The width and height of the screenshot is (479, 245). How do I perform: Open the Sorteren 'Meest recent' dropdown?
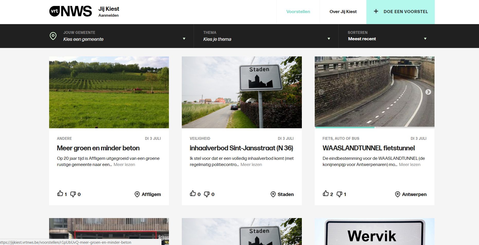(x=386, y=36)
